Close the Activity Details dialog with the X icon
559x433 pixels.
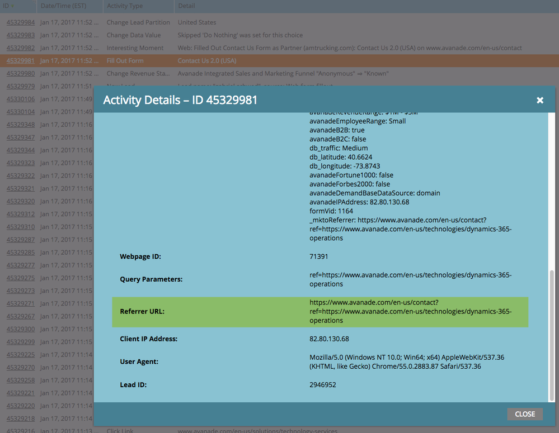pos(540,100)
